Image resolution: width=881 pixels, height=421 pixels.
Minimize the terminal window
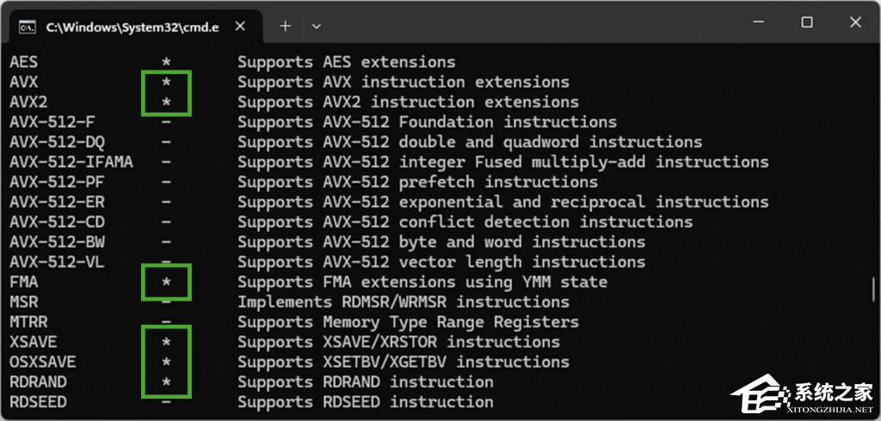point(758,23)
